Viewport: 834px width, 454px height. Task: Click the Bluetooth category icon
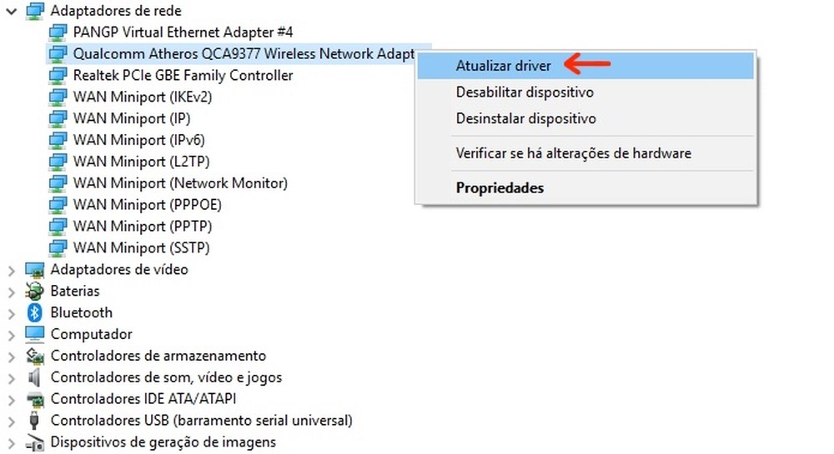[x=34, y=312]
